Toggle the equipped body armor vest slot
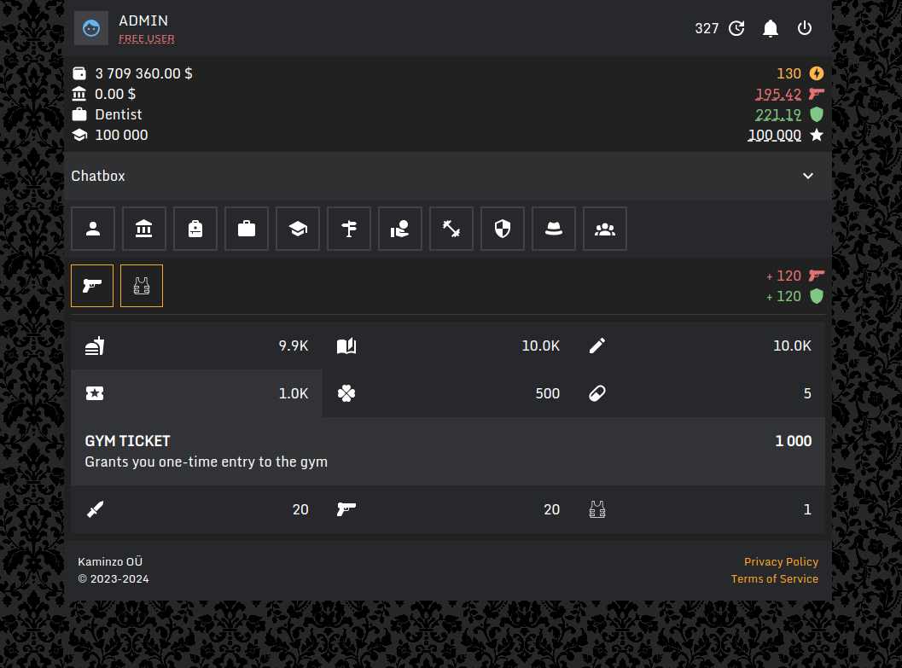 click(142, 286)
